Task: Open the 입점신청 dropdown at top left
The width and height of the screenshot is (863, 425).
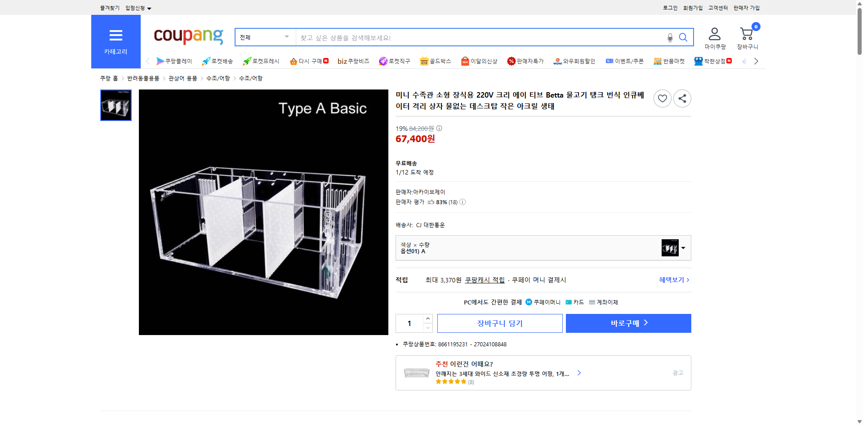Action: tap(136, 8)
